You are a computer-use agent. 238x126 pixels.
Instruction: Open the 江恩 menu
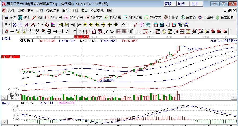[x=40, y=10]
